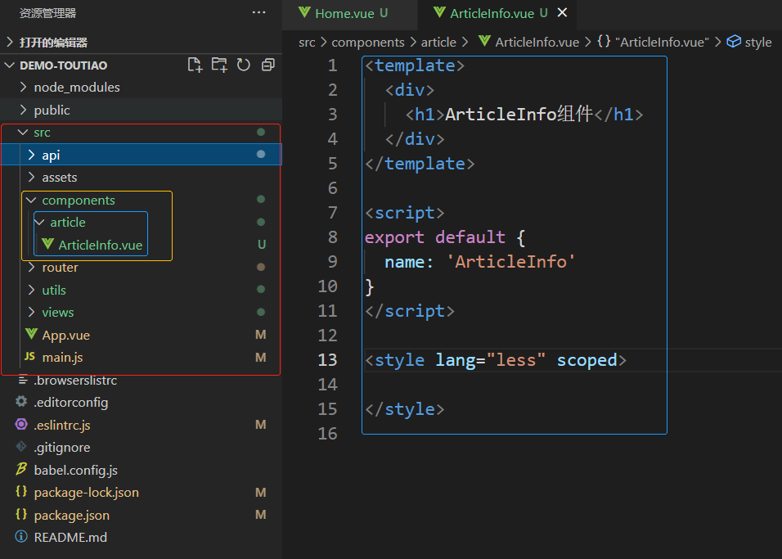
Task: Select the ArticleInfo.vue editor tab
Action: coord(491,13)
